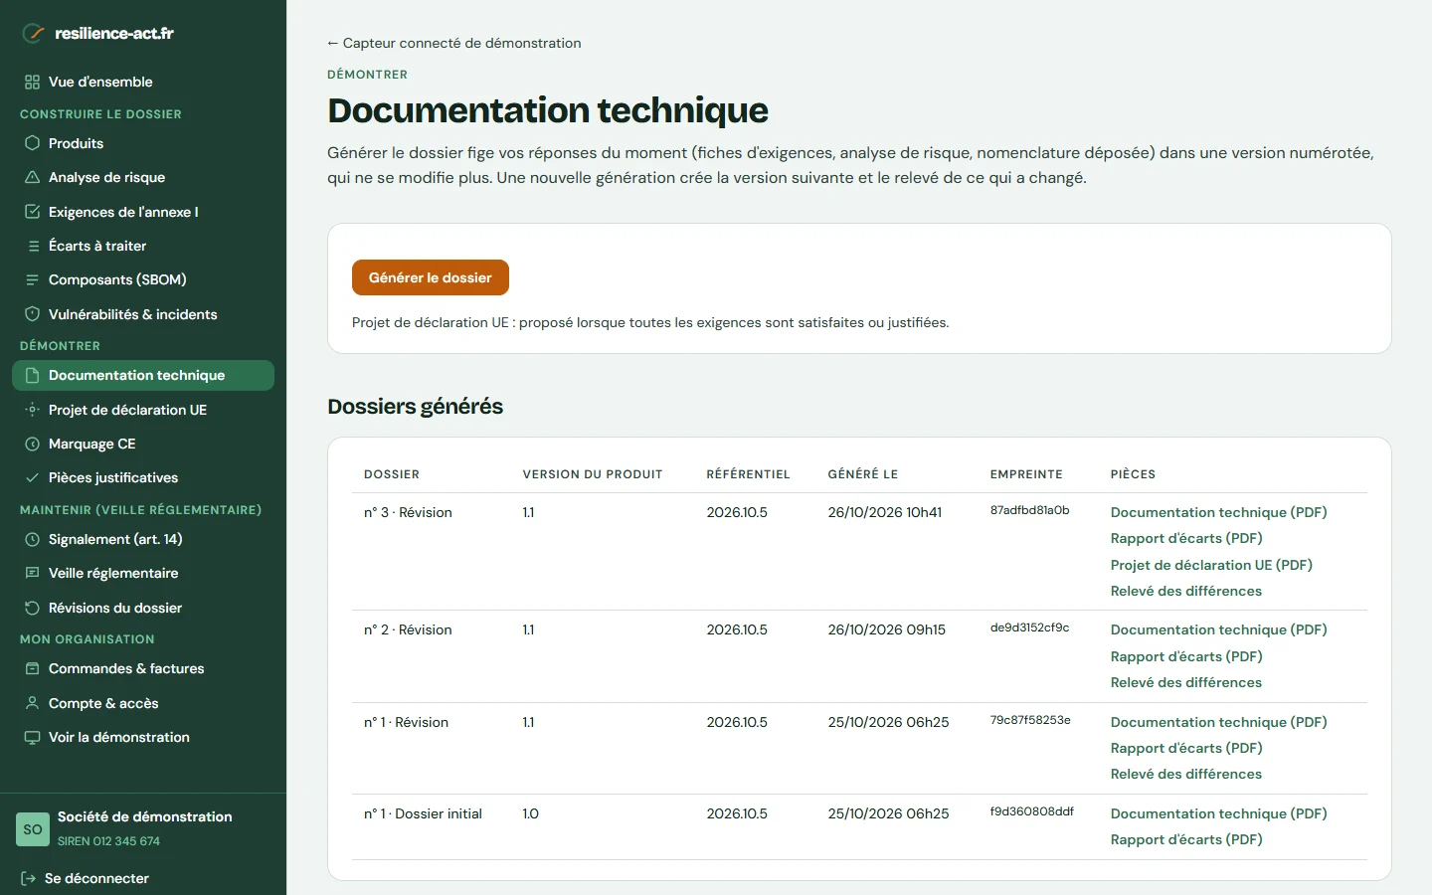Click the Signalement (art. 14) clock icon
This screenshot has width=1432, height=895.
32,539
